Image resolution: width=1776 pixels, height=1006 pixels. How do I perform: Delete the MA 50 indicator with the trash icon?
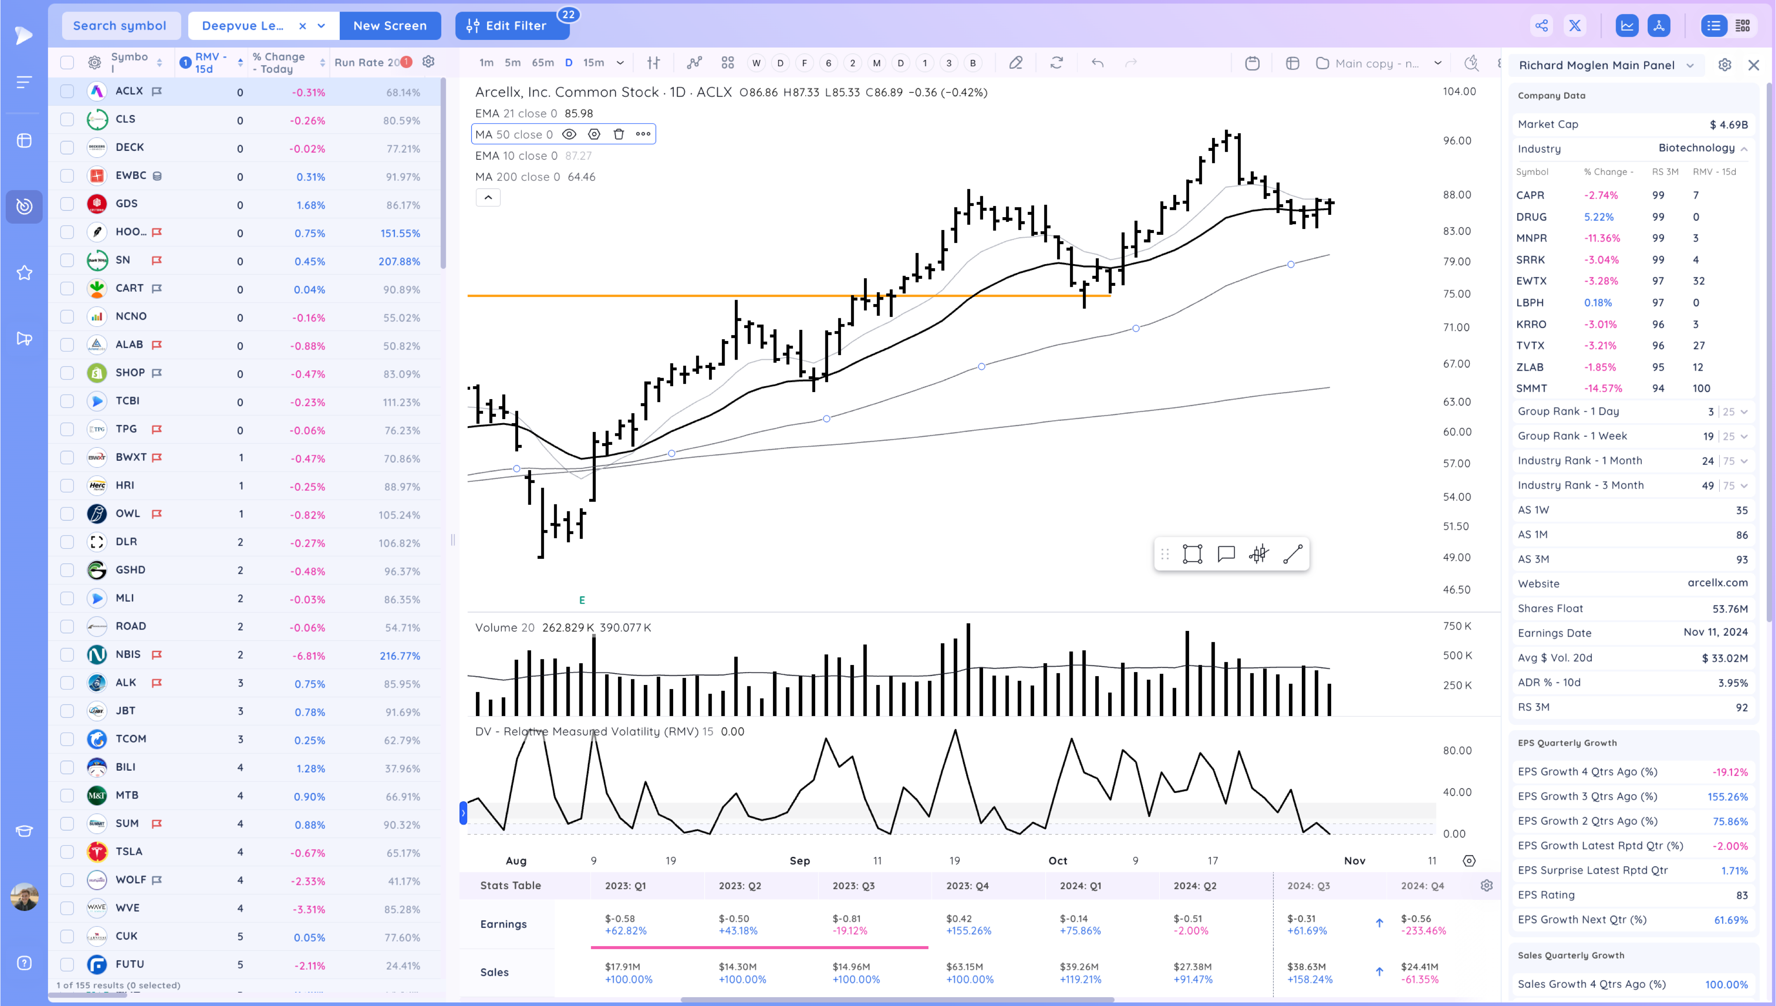point(619,134)
